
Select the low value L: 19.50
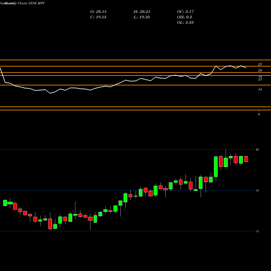coord(141,17)
